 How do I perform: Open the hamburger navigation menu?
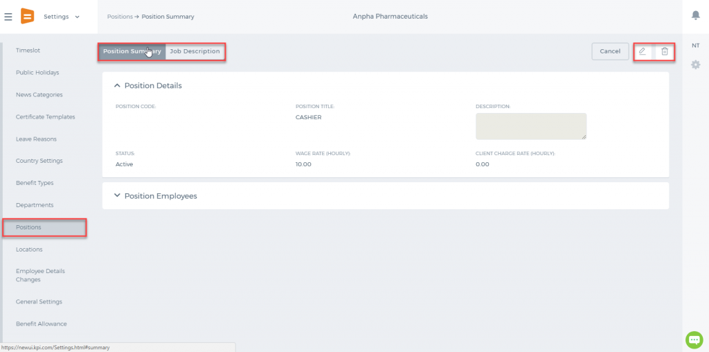pyautogui.click(x=8, y=17)
